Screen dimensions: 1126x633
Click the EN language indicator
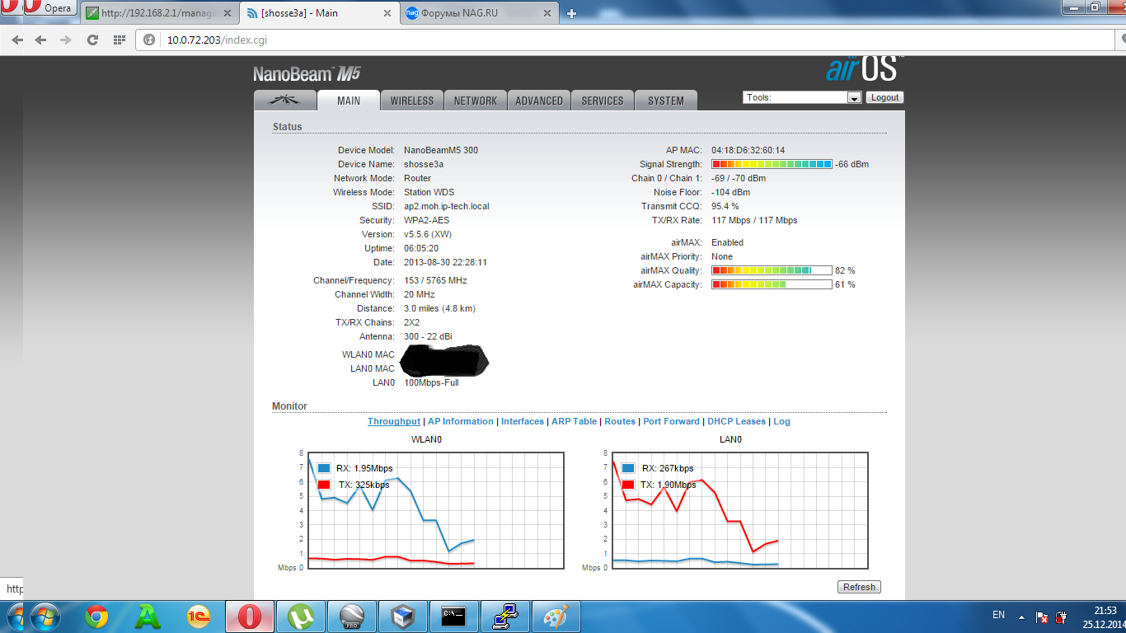[998, 615]
